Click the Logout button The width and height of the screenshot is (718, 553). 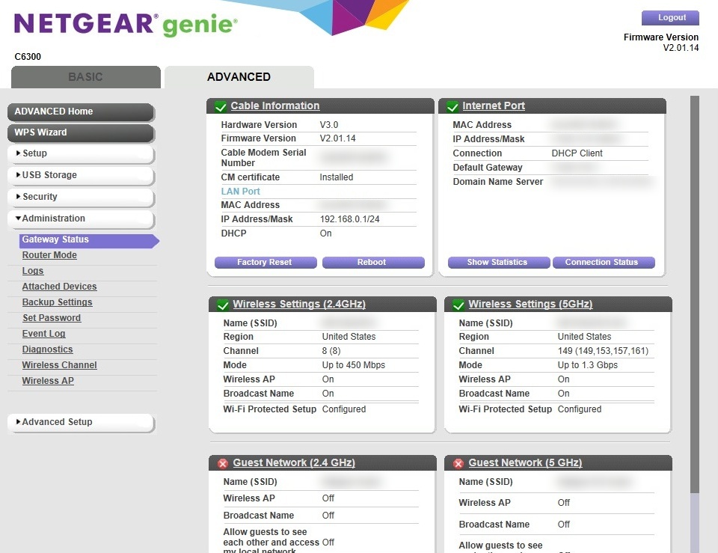pos(670,17)
